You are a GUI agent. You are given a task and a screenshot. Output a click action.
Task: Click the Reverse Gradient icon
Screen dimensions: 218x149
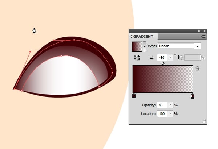pos(137,58)
